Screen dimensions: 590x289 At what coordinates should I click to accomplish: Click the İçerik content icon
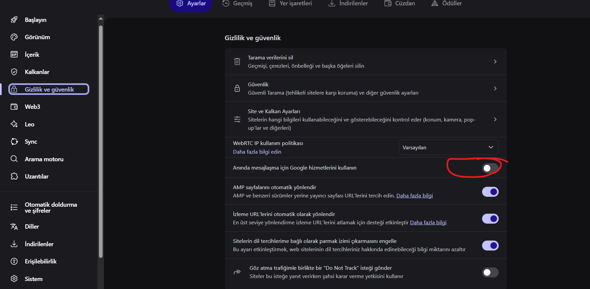pyautogui.click(x=14, y=54)
